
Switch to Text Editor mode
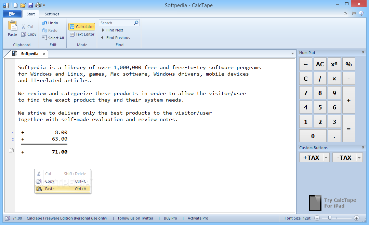[x=82, y=34]
